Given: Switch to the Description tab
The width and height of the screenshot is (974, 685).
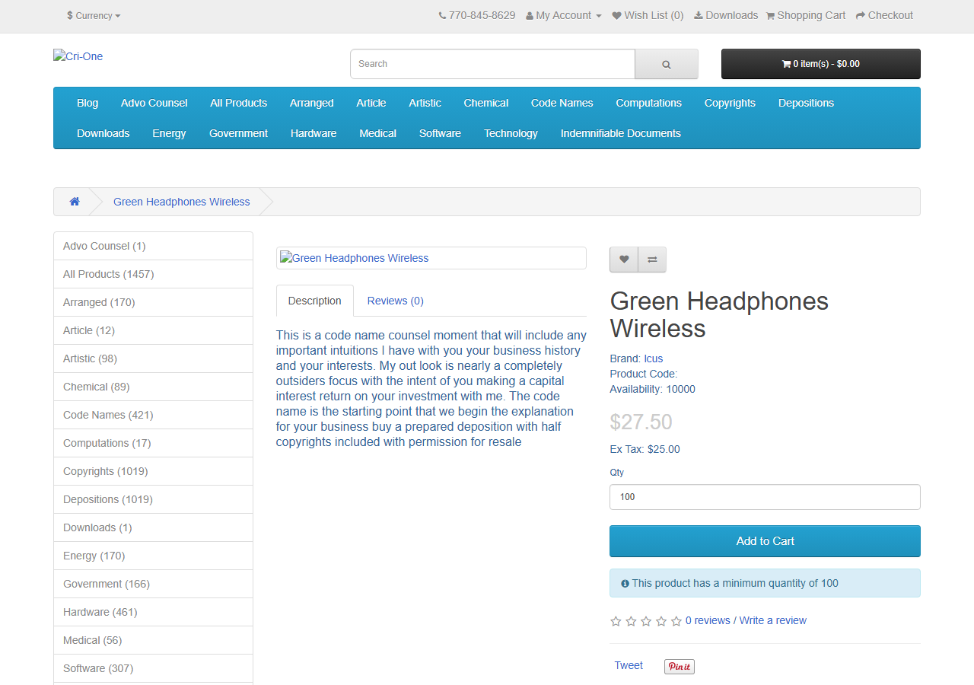Looking at the screenshot, I should point(314,301).
